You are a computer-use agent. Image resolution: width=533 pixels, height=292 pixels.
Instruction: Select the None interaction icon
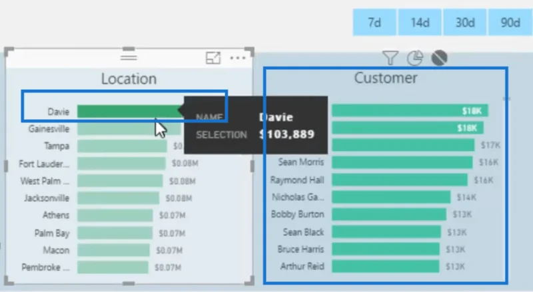pos(439,58)
